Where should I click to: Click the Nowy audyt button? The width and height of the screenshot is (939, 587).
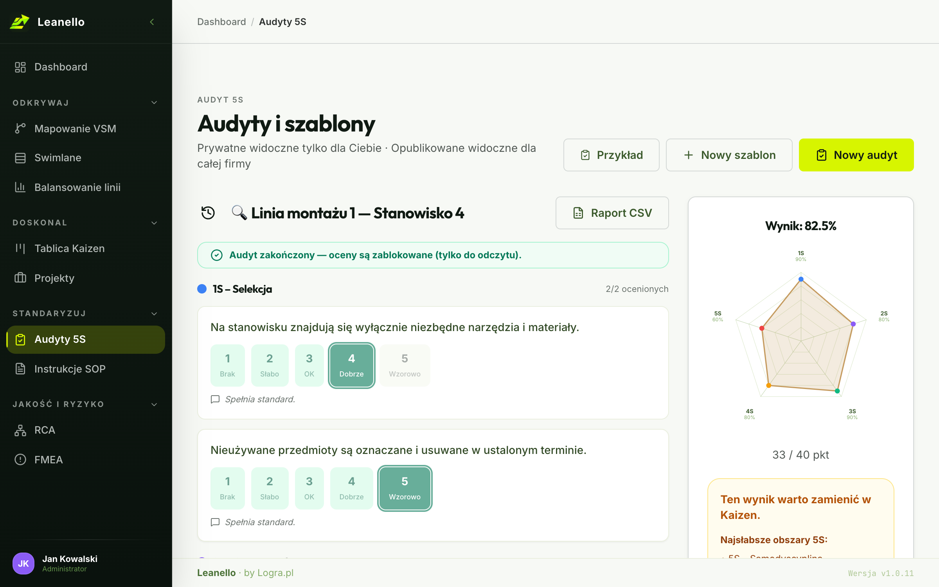coord(856,155)
